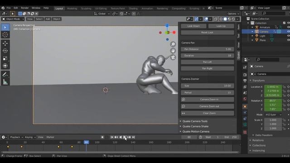Viewport: 290px width, 163px height.
Task: Click the Pan Left button
Action: (x=208, y=62)
